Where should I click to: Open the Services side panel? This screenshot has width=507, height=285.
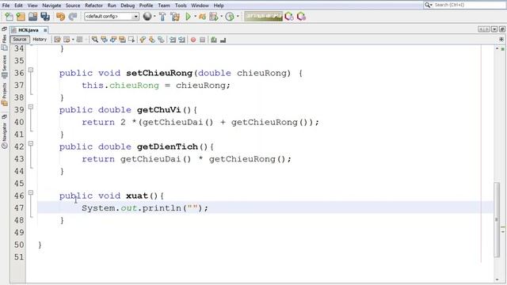point(5,66)
